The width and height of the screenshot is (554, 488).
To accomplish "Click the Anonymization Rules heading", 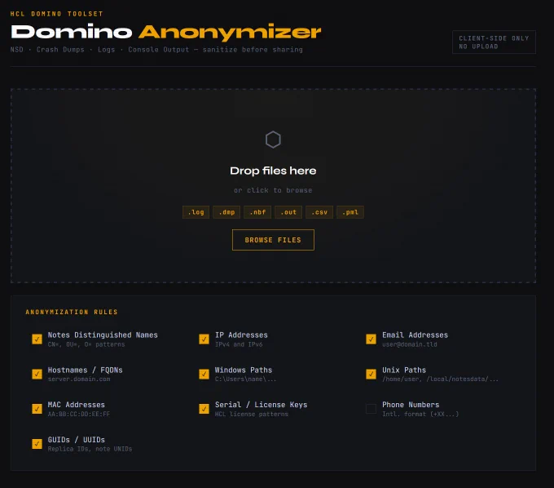I will point(72,312).
